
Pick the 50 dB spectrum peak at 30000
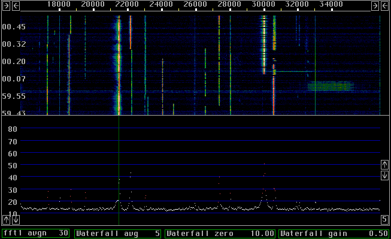pos(264,164)
